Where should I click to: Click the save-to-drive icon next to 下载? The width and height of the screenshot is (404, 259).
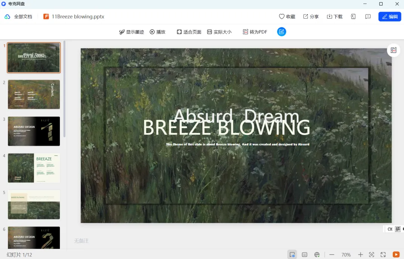pos(353,17)
